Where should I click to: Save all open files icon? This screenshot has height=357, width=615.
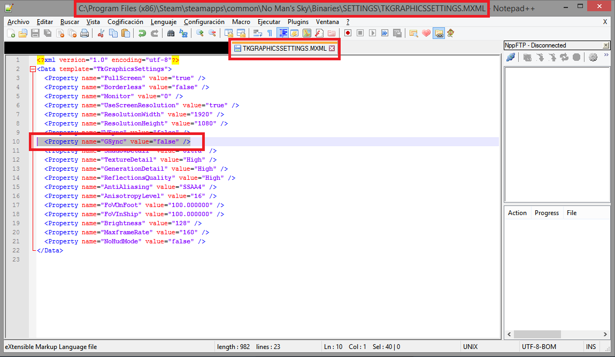click(x=48, y=33)
